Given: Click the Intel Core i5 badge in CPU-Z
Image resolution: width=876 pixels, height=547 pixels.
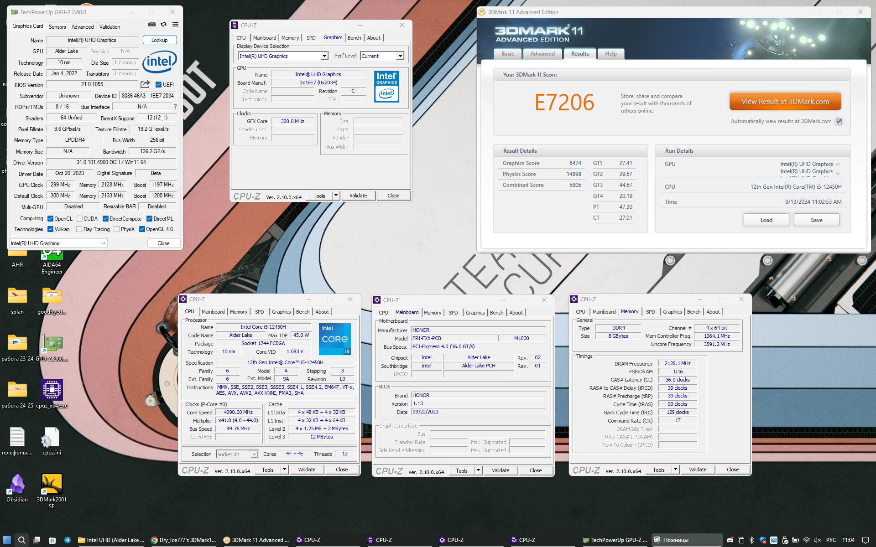Looking at the screenshot, I should point(334,339).
